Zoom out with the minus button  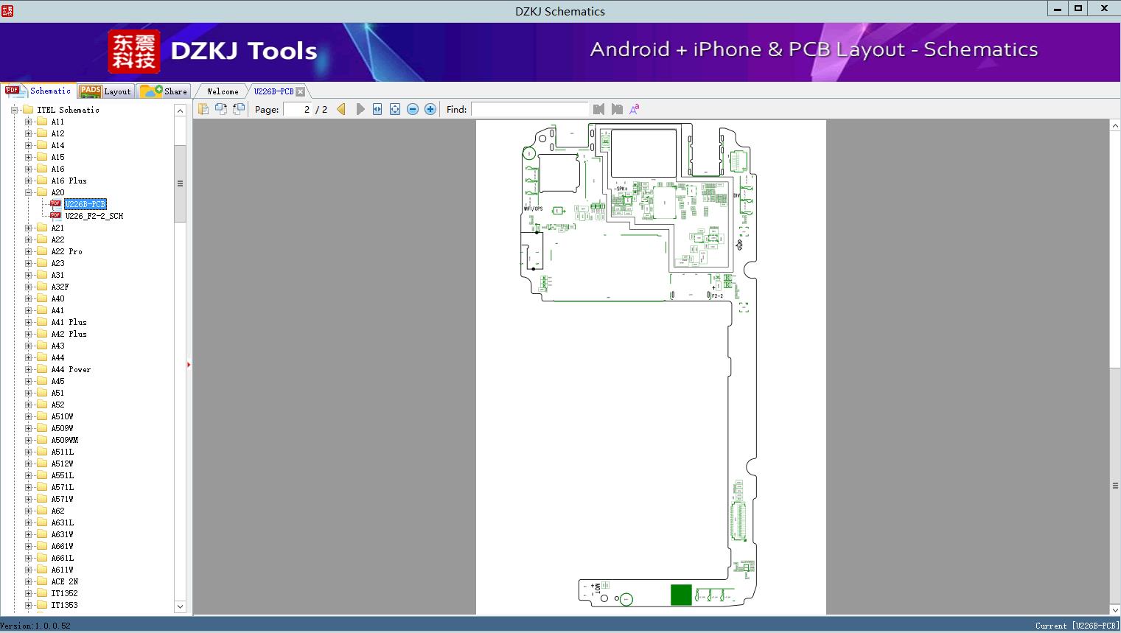click(413, 109)
